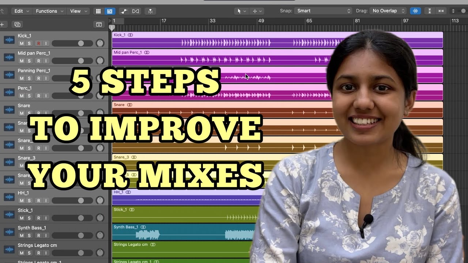Click the Synth Bass_1 track icon
Image resolution: width=468 pixels, height=263 pixels.
pyautogui.click(x=9, y=232)
